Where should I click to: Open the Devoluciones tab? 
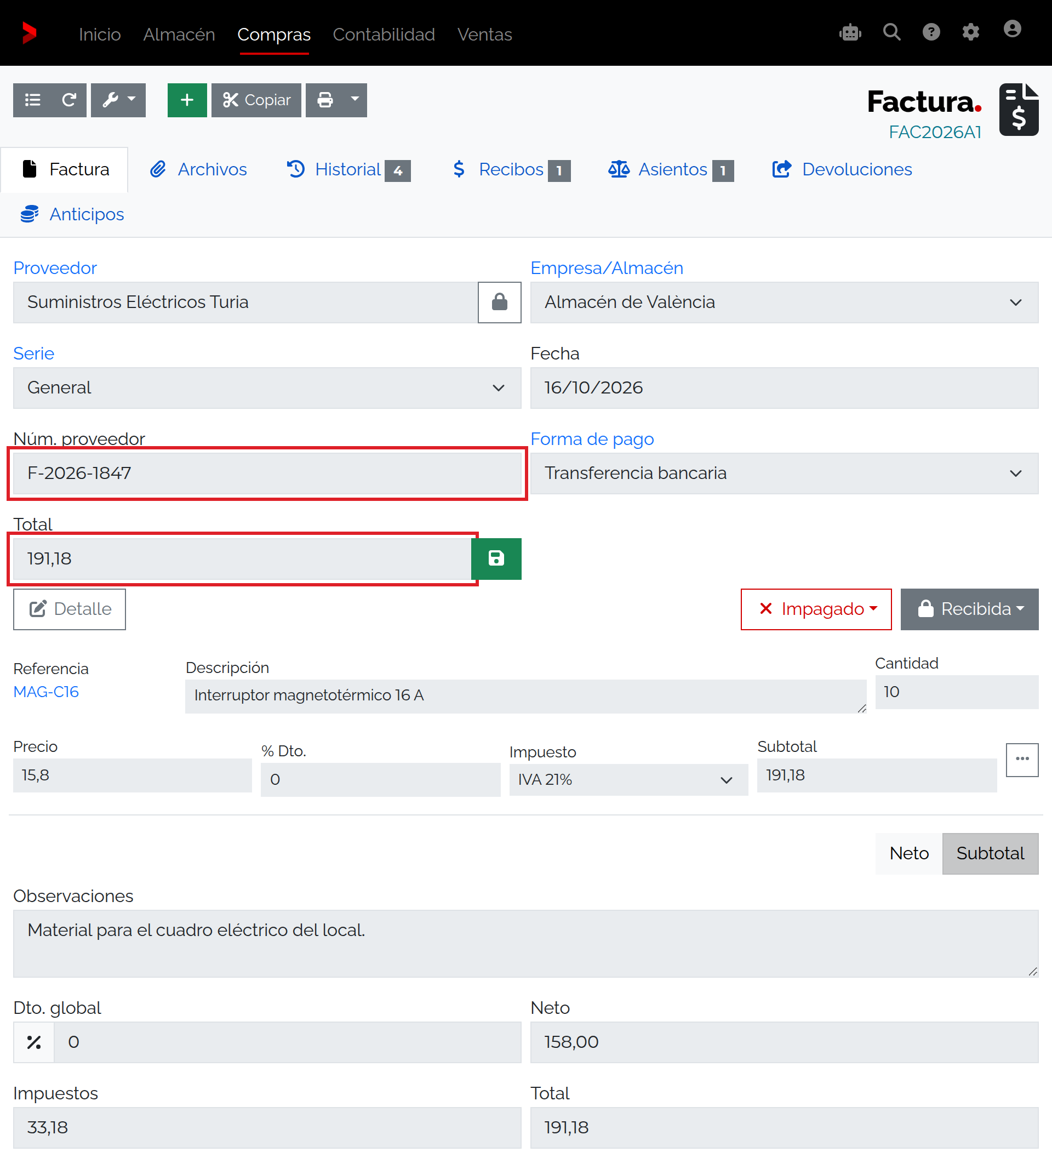[842, 169]
